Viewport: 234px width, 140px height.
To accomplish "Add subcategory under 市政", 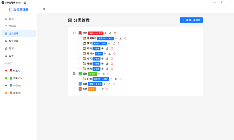I will click(102, 69).
